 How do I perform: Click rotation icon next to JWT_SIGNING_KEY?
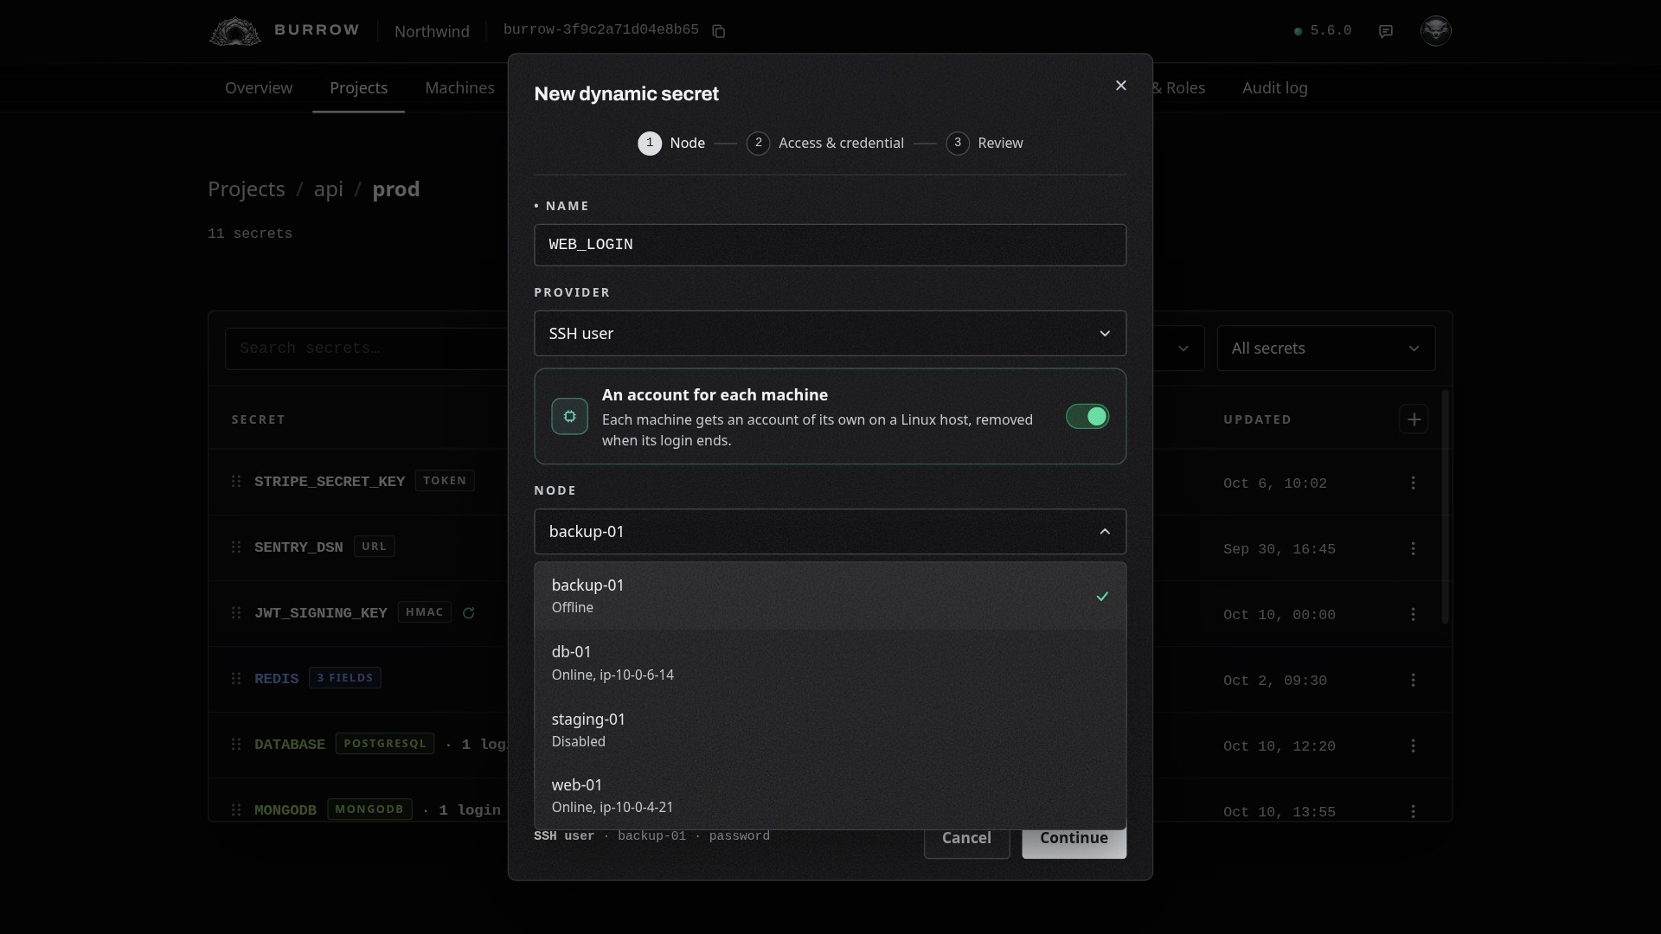(469, 613)
